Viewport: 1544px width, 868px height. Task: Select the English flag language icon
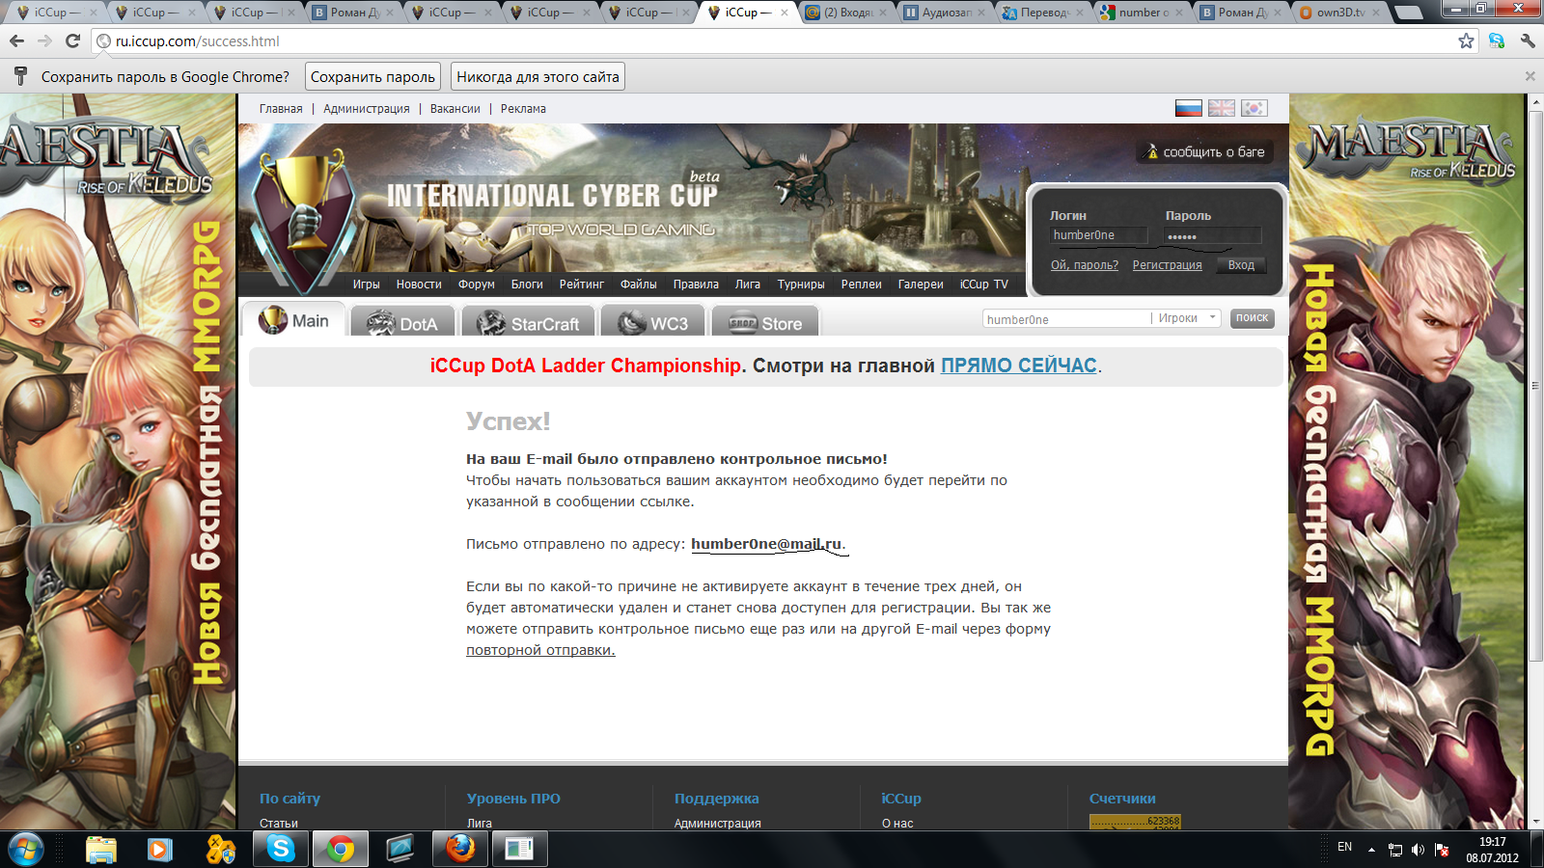coord(1221,108)
